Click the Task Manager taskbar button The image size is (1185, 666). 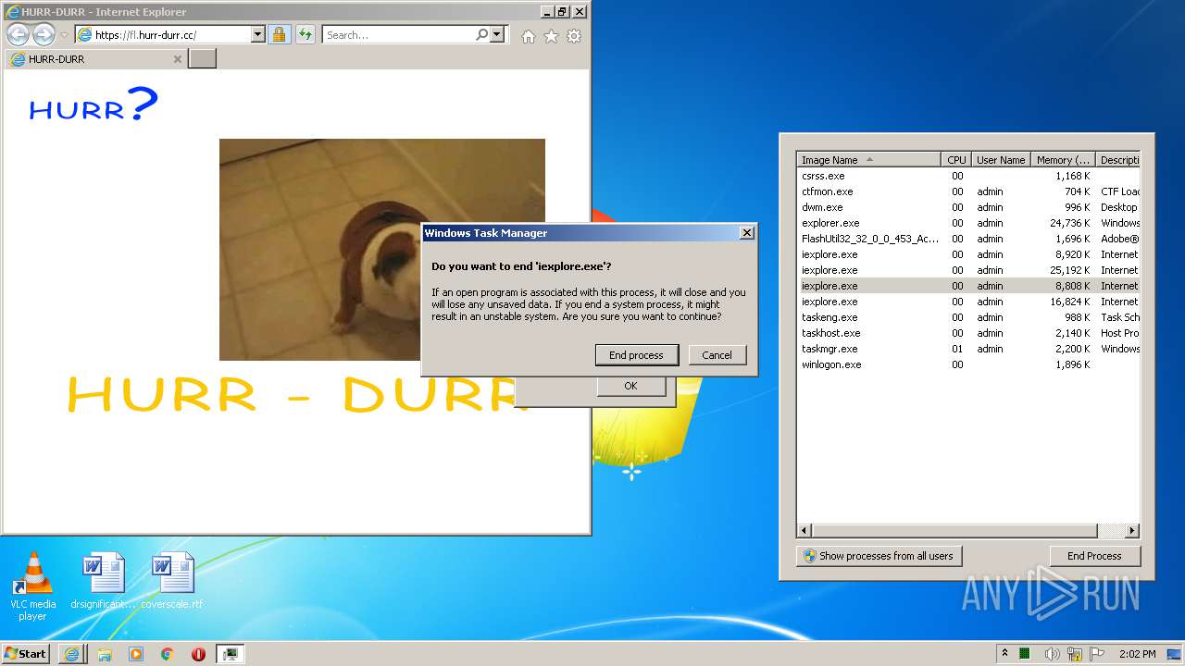[x=231, y=654]
